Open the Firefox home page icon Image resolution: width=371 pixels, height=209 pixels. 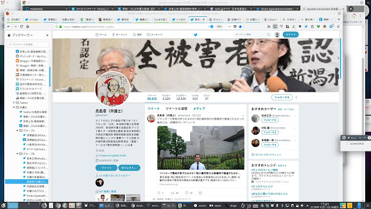pos(28,27)
